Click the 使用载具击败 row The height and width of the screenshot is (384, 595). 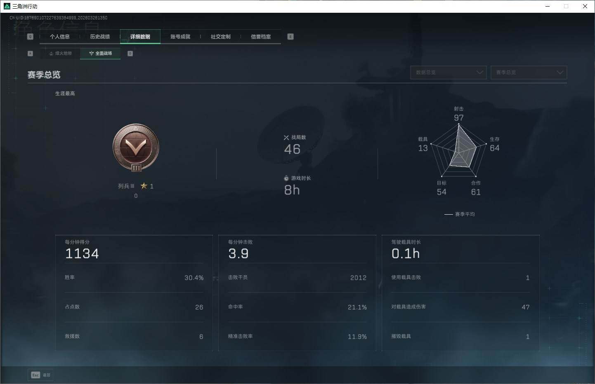(460, 278)
